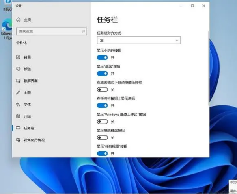
Task: Click the Lock screen (锁屏界面) icon
Action: click(18, 81)
